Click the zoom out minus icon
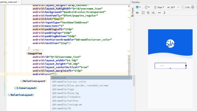Screen dimensions: 197x111 [x=183, y=7]
